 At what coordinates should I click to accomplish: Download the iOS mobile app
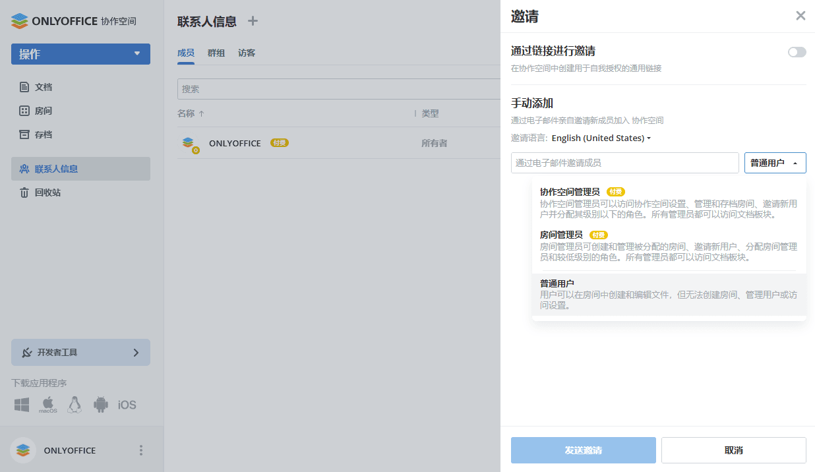[127, 405]
